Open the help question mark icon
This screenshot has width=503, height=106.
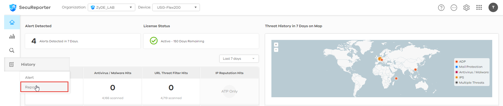pyautogui.click(x=441, y=8)
